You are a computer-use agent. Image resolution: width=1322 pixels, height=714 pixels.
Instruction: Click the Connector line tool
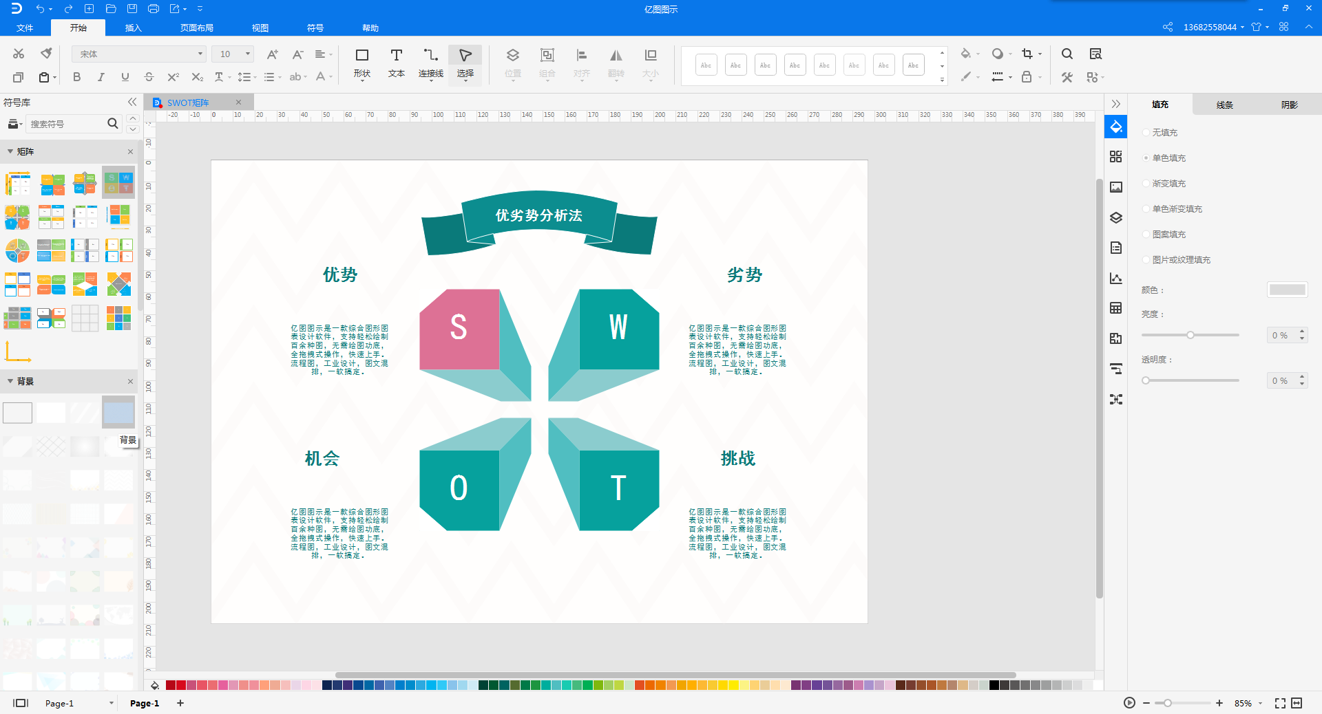(x=430, y=62)
